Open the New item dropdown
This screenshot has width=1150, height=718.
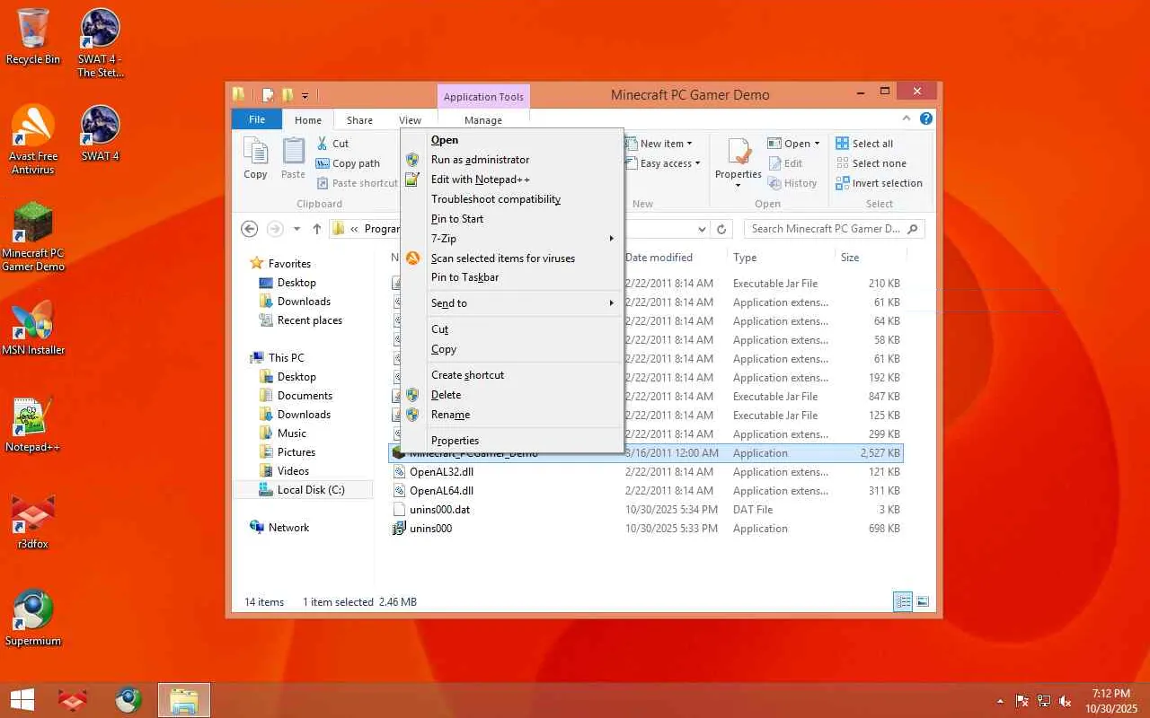click(x=665, y=144)
